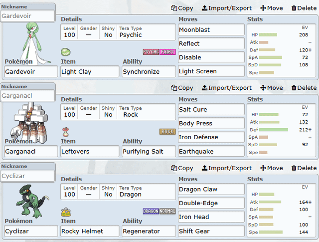Click Cyclizar's Dragon type badge
The image size is (319, 242).
tap(151, 211)
